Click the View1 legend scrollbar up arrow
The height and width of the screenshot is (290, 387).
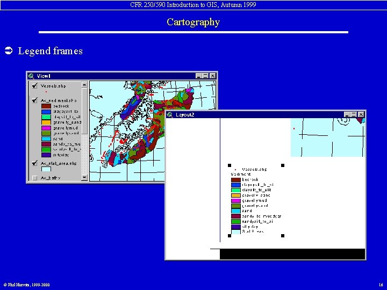coord(84,84)
